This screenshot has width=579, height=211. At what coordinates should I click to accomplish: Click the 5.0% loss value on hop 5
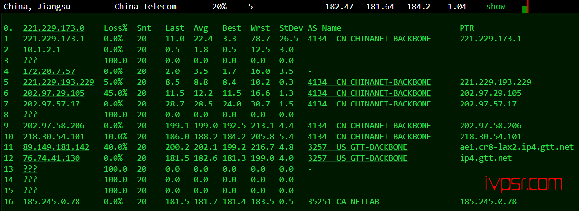[x=114, y=82]
